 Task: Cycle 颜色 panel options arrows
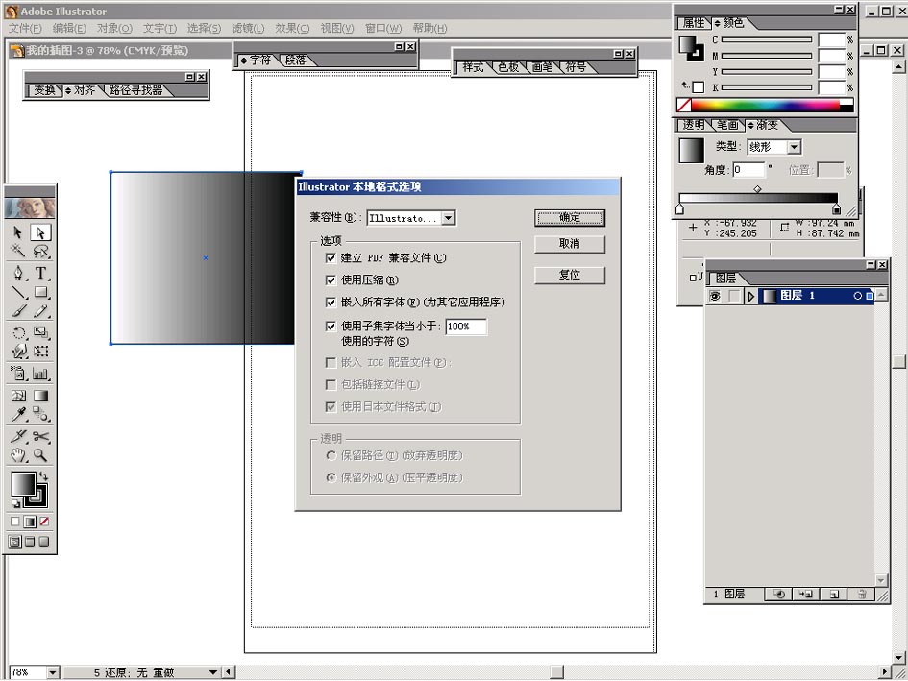[718, 23]
